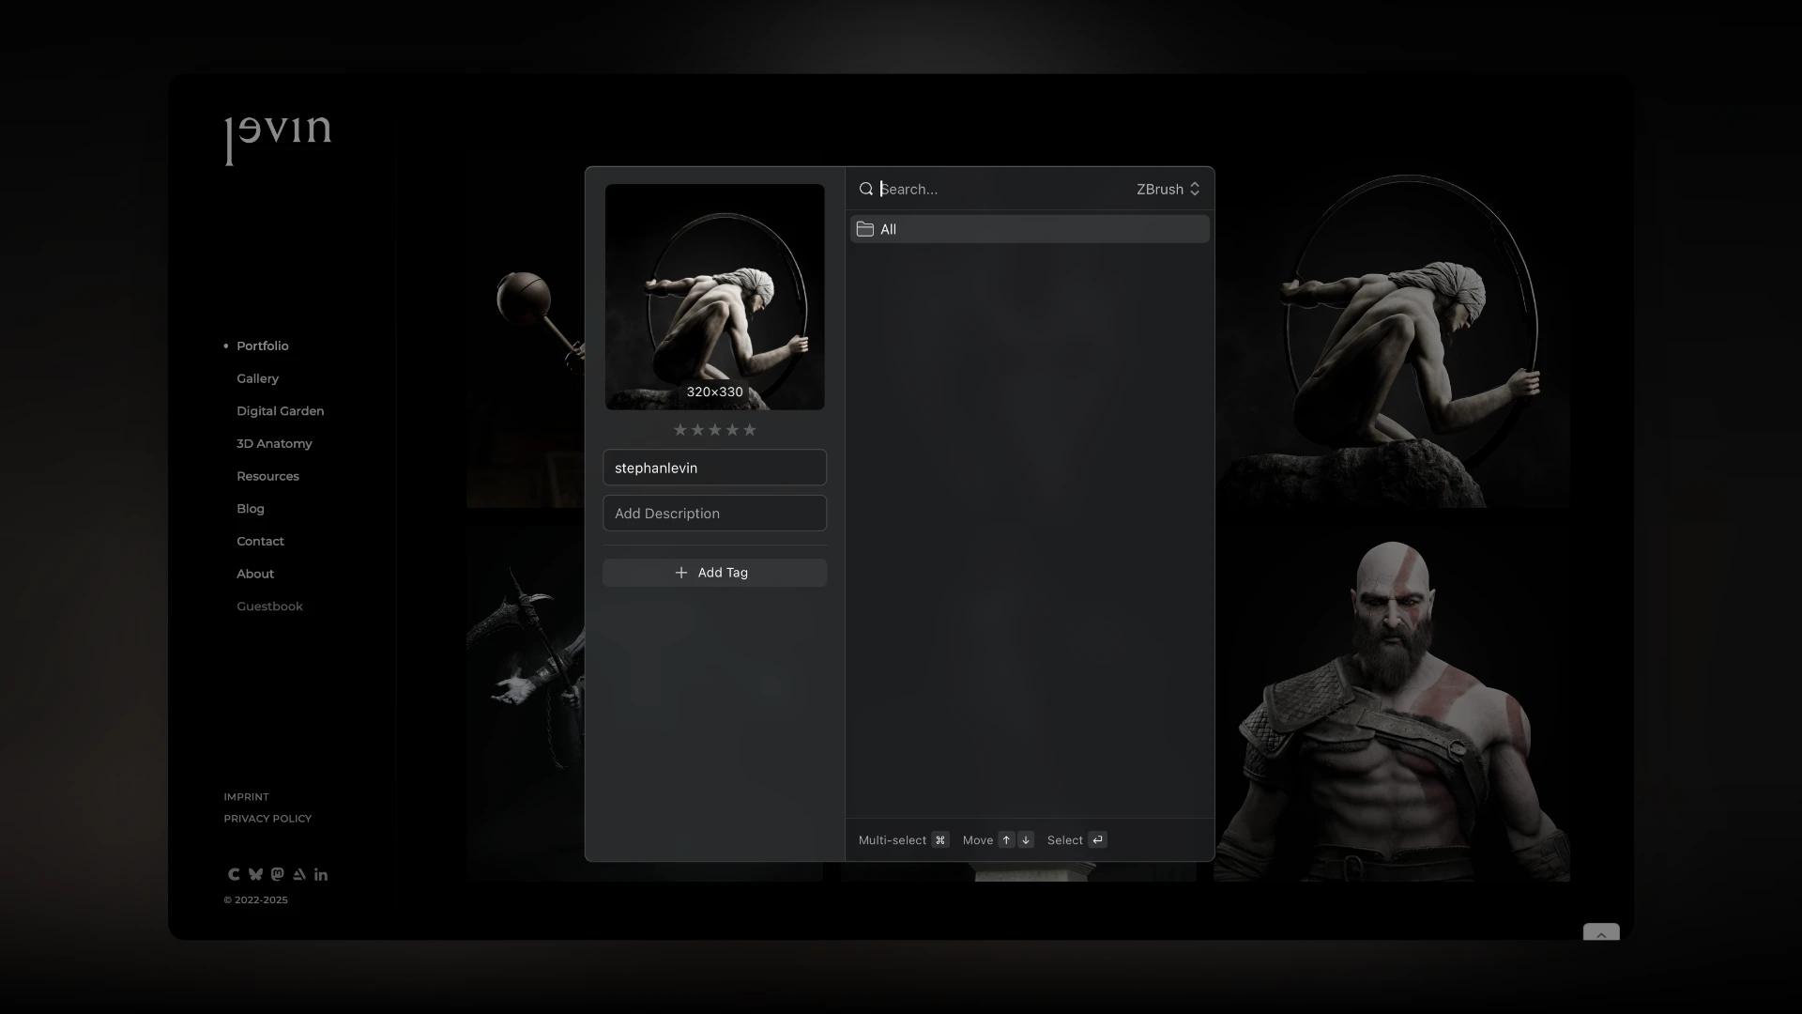Click the Move hint label
Image resolution: width=1802 pixels, height=1014 pixels.
click(977, 840)
